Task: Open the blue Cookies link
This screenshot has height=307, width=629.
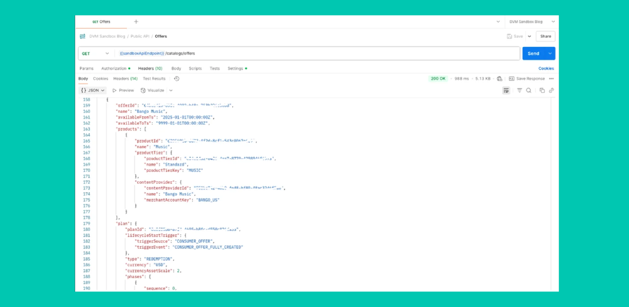Action: coord(546,68)
